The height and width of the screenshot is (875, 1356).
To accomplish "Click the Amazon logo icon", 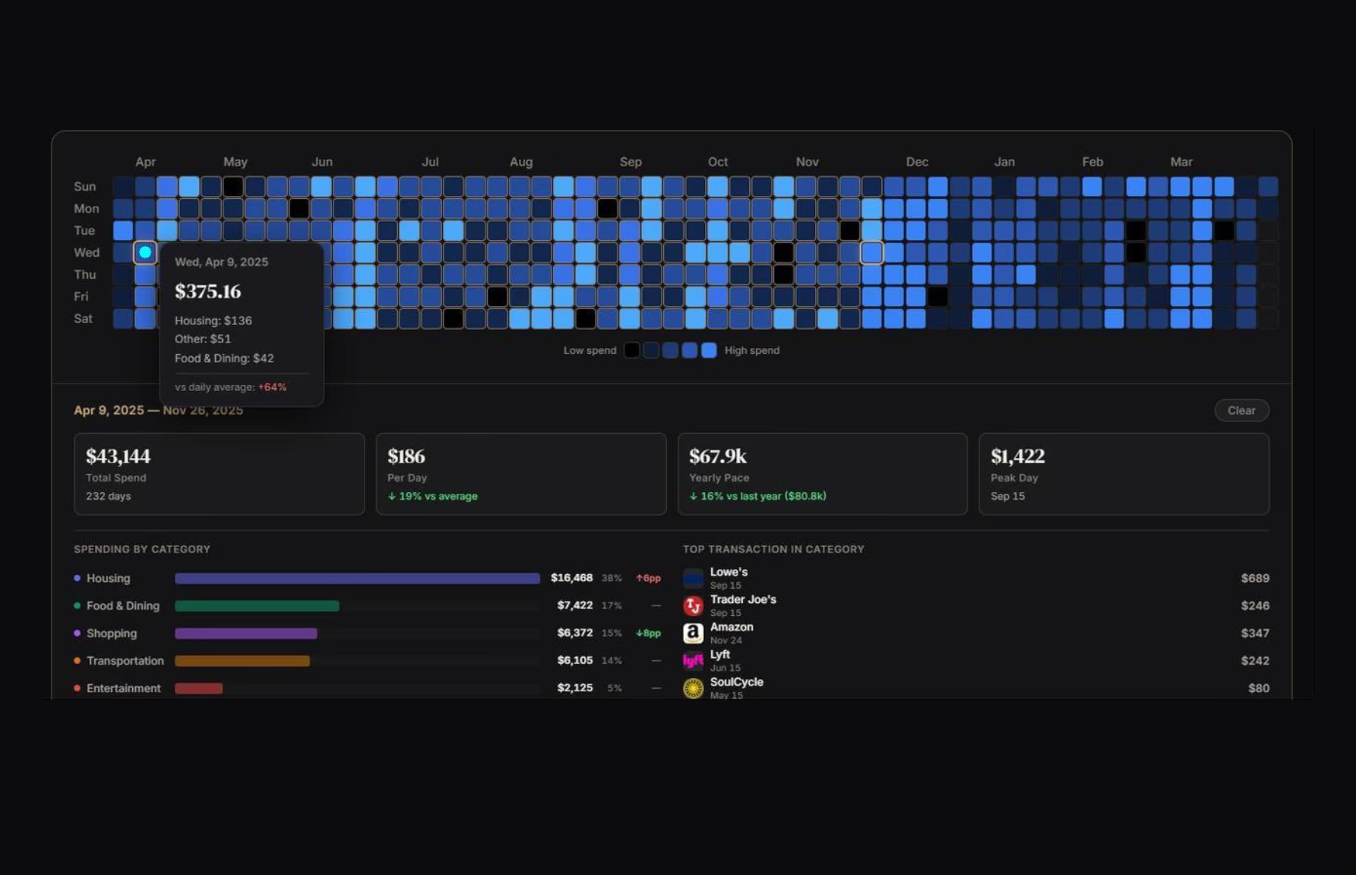I will point(693,633).
